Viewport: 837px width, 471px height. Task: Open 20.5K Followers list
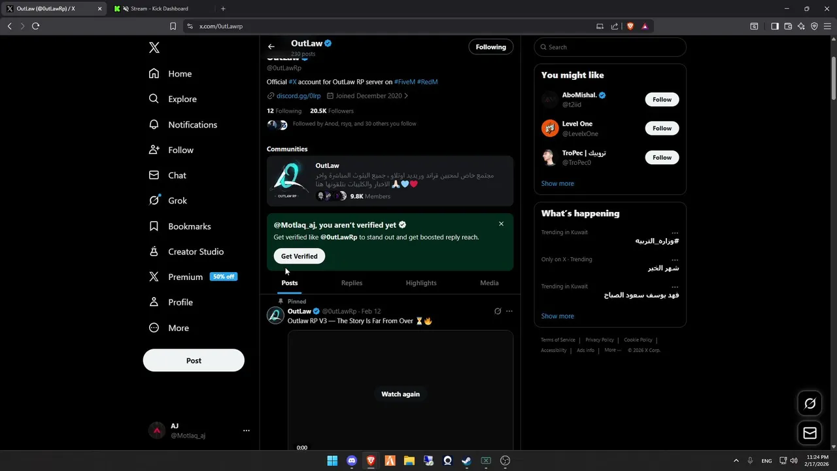[x=332, y=111]
